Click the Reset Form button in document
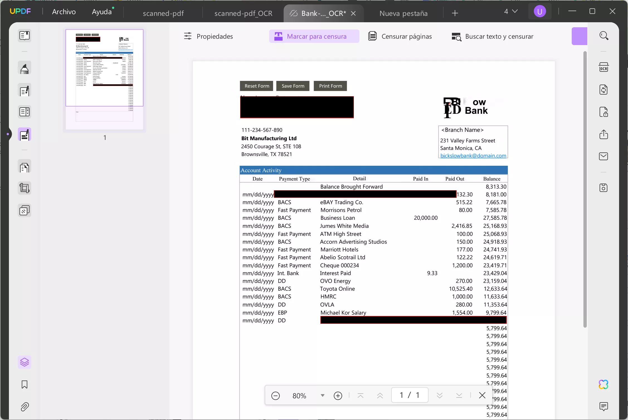The width and height of the screenshot is (628, 420). [257, 86]
